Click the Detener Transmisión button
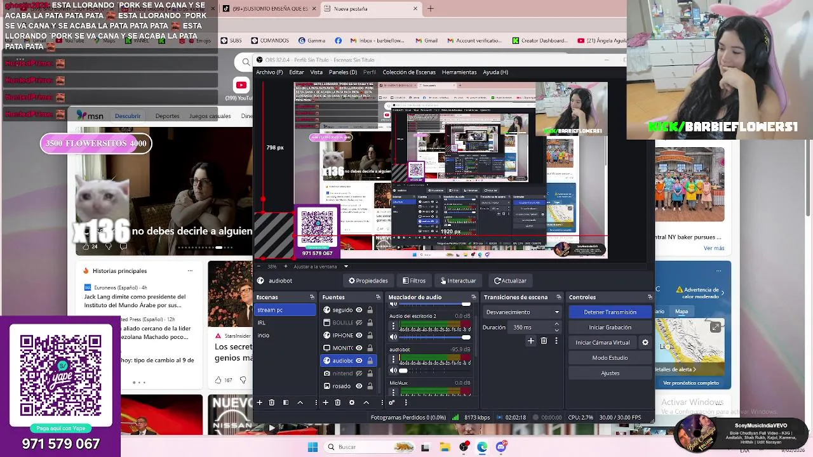The width and height of the screenshot is (813, 457). click(x=610, y=312)
